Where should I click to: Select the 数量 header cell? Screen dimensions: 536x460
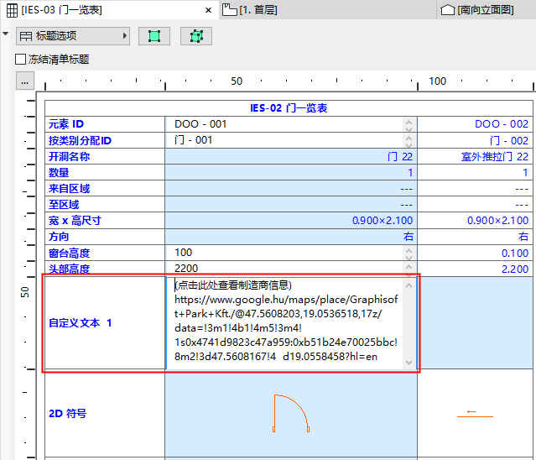point(105,172)
